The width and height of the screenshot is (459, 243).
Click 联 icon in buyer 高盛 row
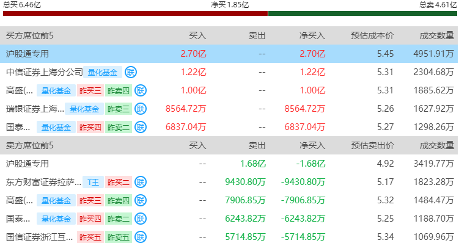click(141, 90)
